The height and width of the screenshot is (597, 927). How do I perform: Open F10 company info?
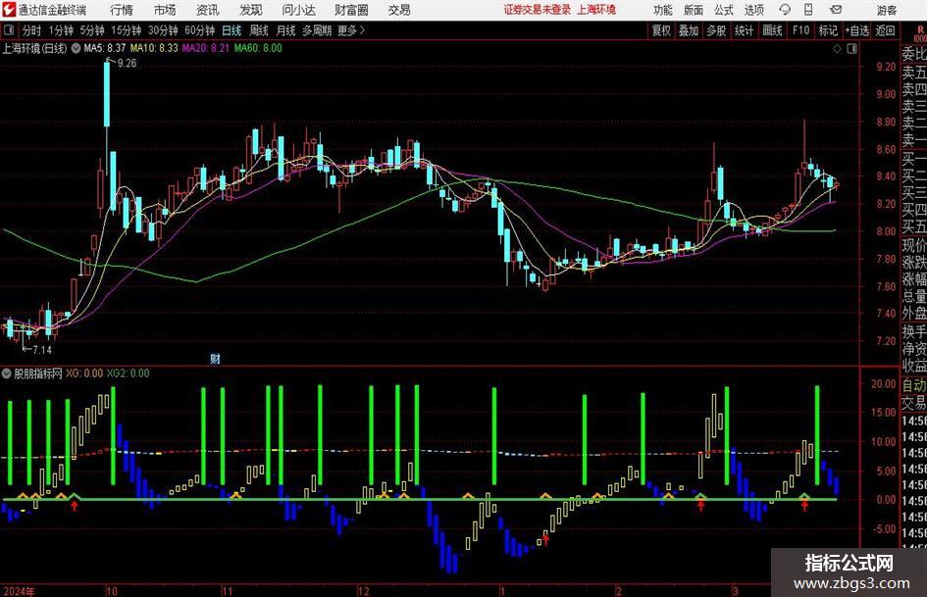pyautogui.click(x=800, y=30)
